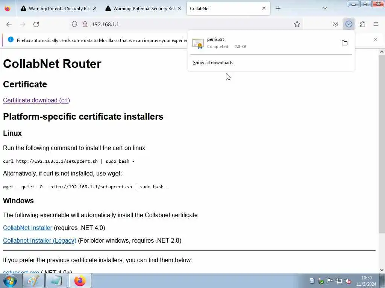This screenshot has height=288, width=385.
Task: Open the Windows Start button
Action: (10, 280)
